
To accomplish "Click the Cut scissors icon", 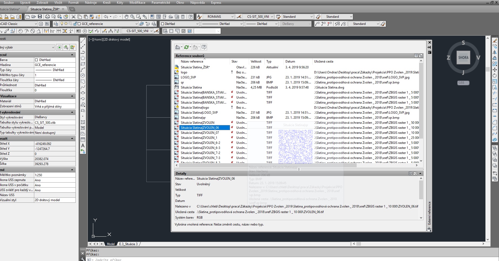I will 74,17.
